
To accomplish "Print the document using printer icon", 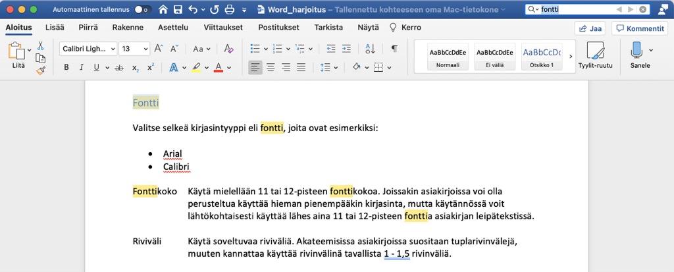I will pyautogui.click(x=230, y=9).
